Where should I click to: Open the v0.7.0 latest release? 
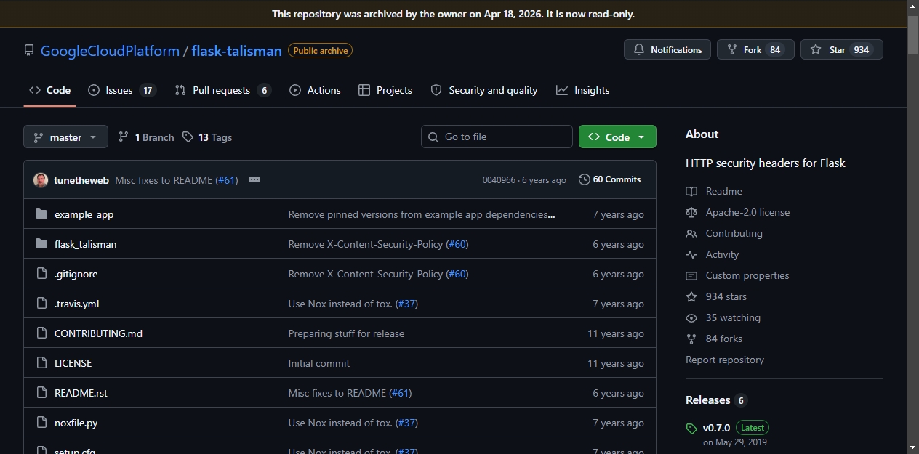point(716,428)
